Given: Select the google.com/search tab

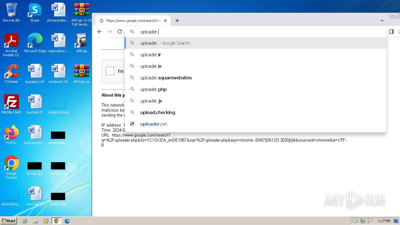Looking at the screenshot, I should tap(133, 21).
